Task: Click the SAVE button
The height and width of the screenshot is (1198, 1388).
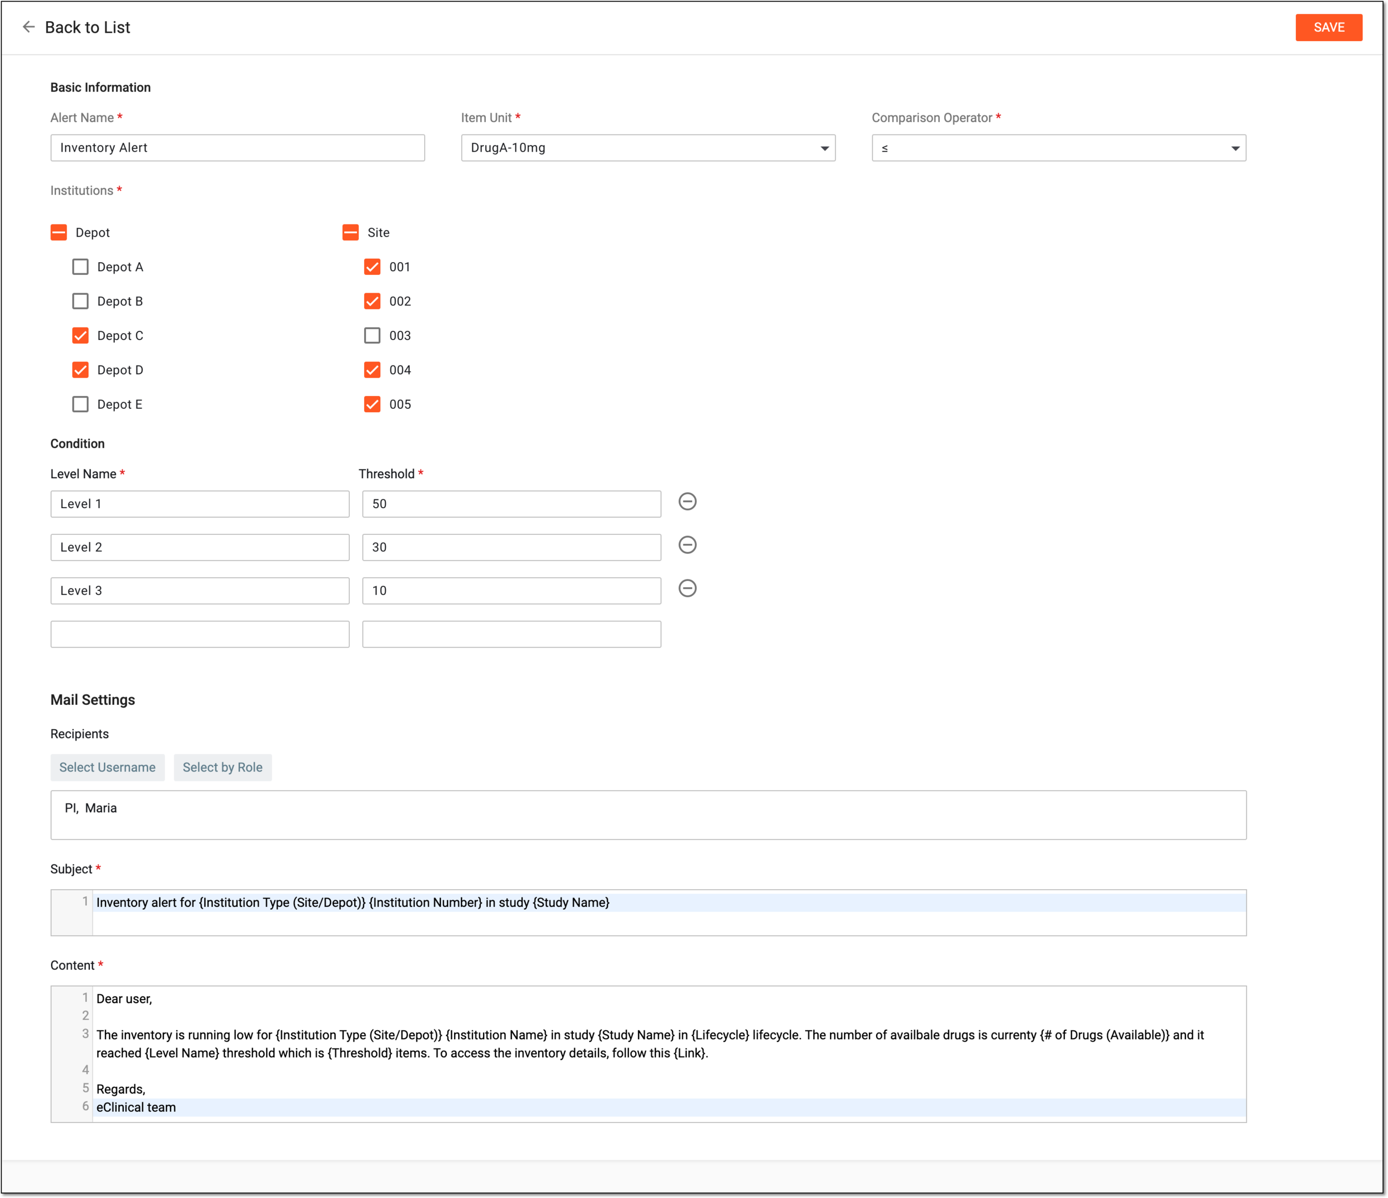Action: pos(1329,27)
